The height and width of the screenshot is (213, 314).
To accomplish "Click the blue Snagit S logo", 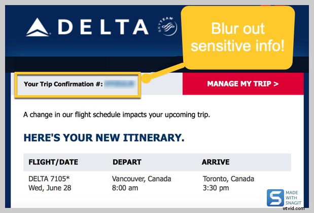I will (275, 198).
